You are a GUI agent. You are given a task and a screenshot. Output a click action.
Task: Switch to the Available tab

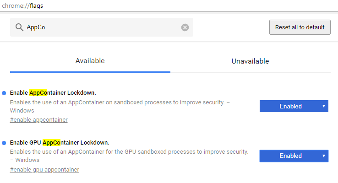[90, 61]
